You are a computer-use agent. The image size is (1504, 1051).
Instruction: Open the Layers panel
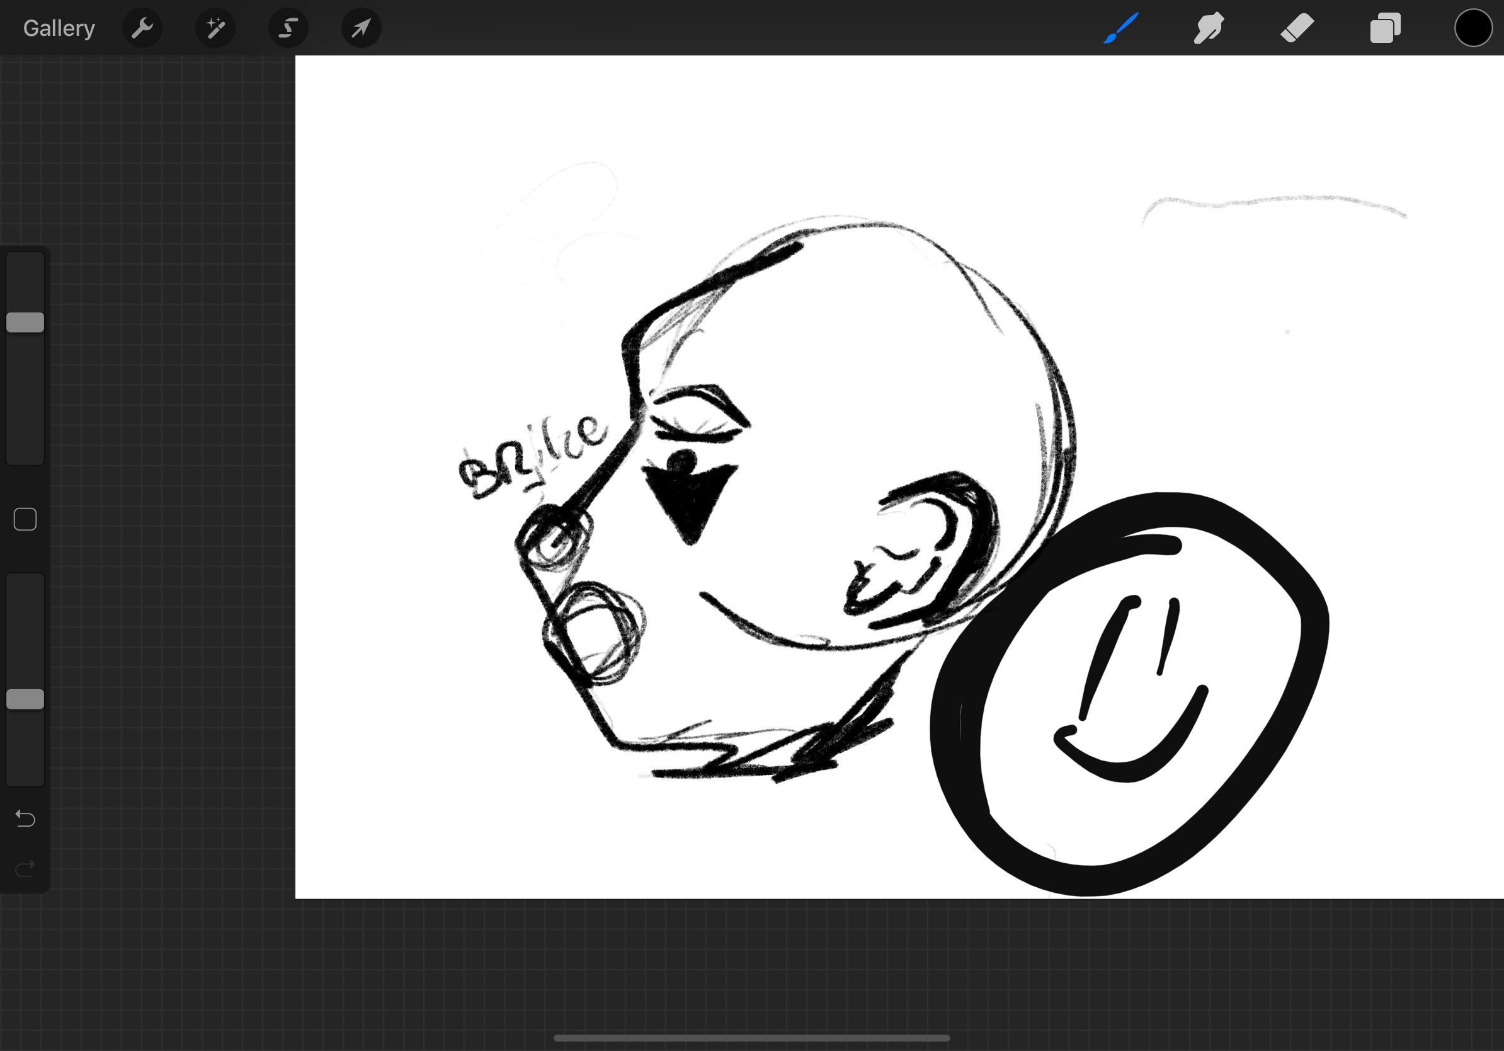point(1385,28)
